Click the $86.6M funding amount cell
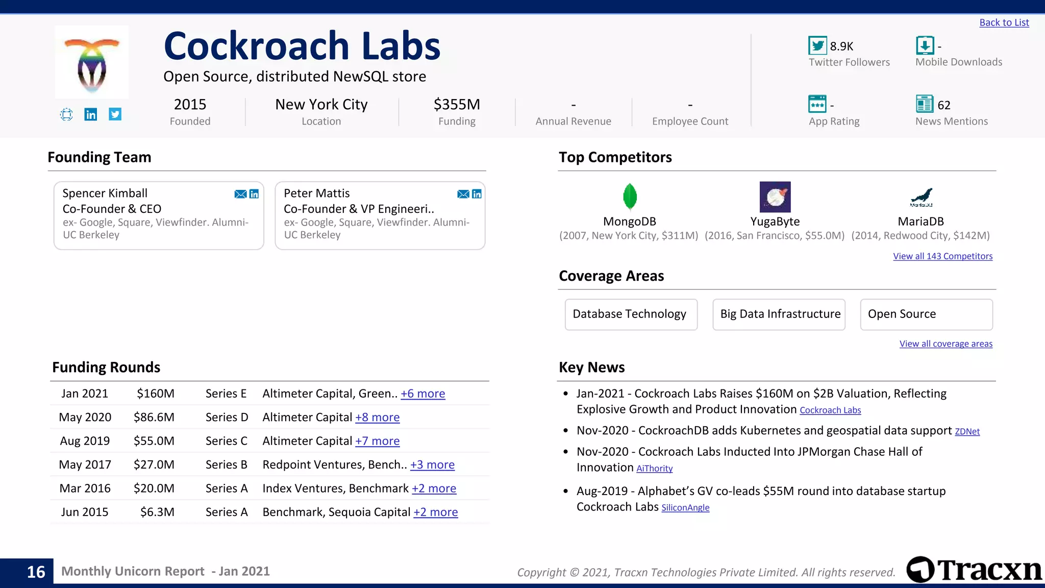 154,417
